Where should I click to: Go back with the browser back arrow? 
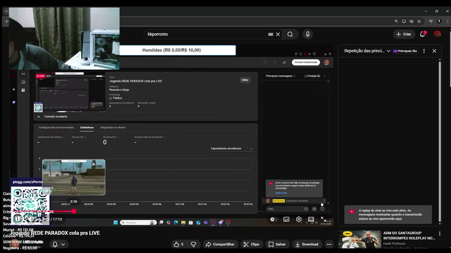click(x=7, y=21)
